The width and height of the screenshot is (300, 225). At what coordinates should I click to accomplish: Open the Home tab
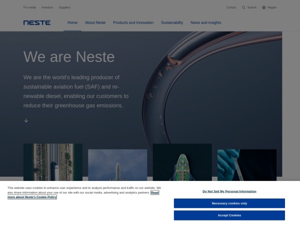pyautogui.click(x=72, y=22)
